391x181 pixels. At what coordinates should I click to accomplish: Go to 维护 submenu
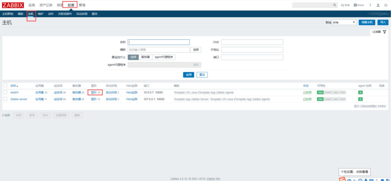[41, 14]
